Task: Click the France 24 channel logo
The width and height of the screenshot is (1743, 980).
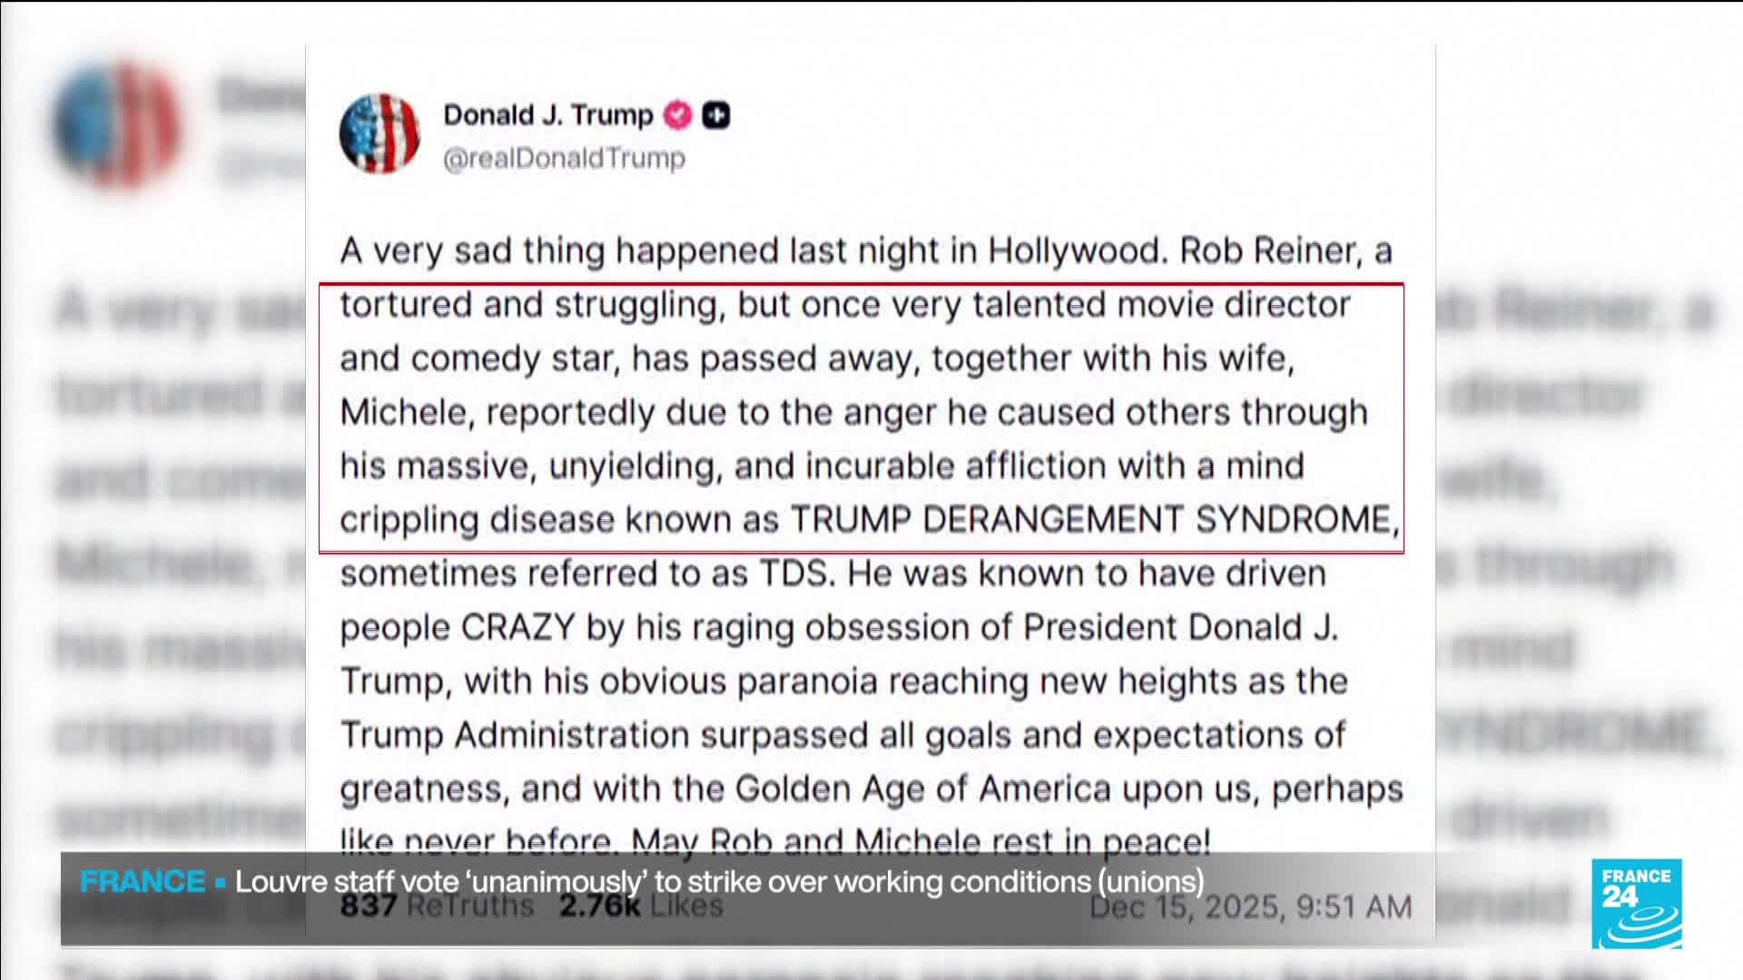Action: (1636, 903)
